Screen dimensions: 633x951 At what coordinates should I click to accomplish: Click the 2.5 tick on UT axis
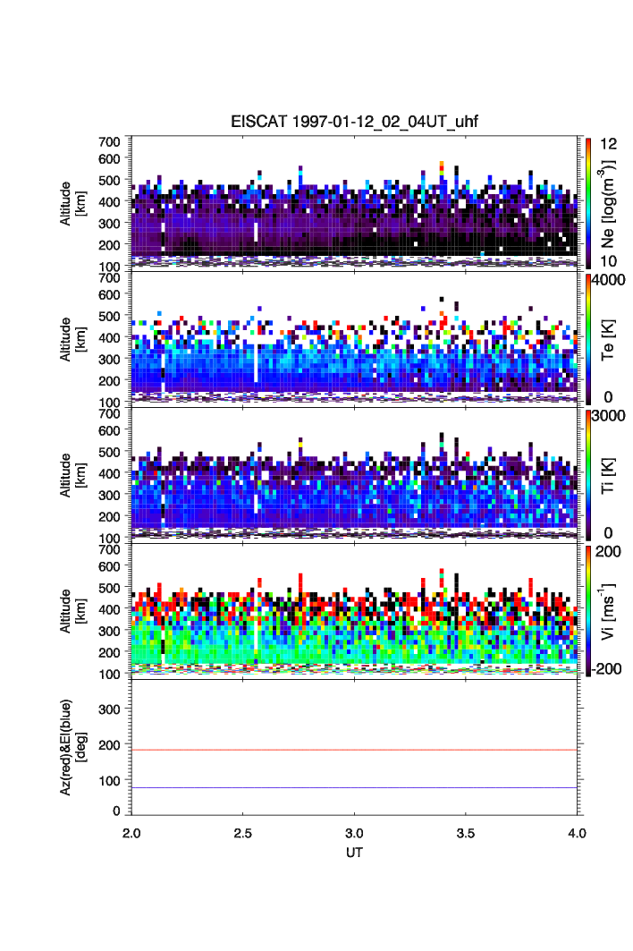(x=242, y=833)
